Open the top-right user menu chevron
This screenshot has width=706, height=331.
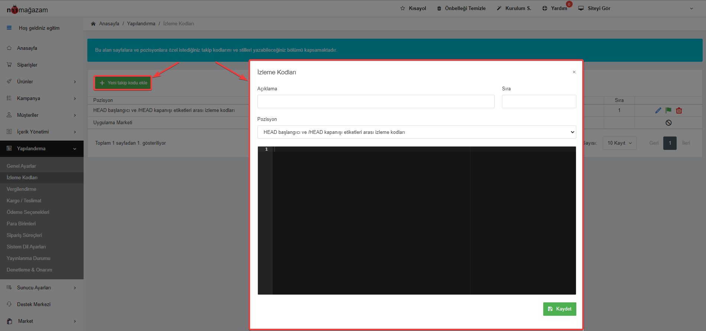(692, 9)
